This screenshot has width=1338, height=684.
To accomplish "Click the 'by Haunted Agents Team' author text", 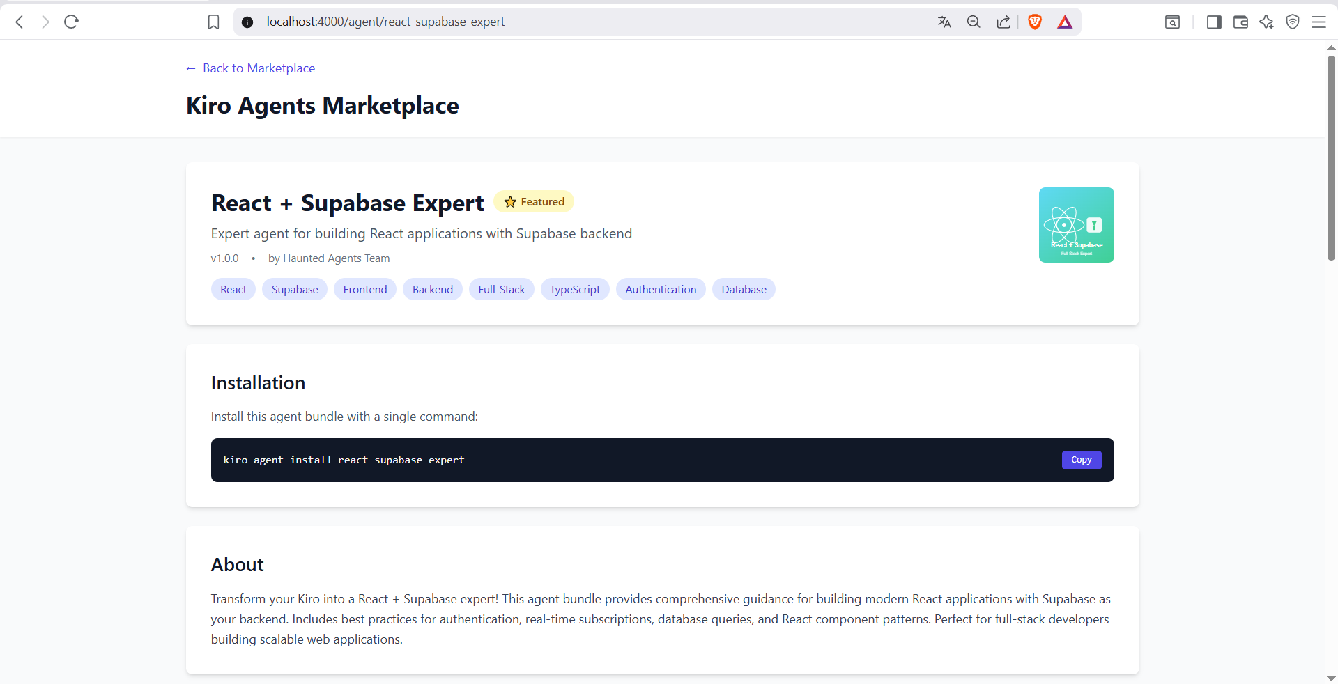I will coord(329,258).
